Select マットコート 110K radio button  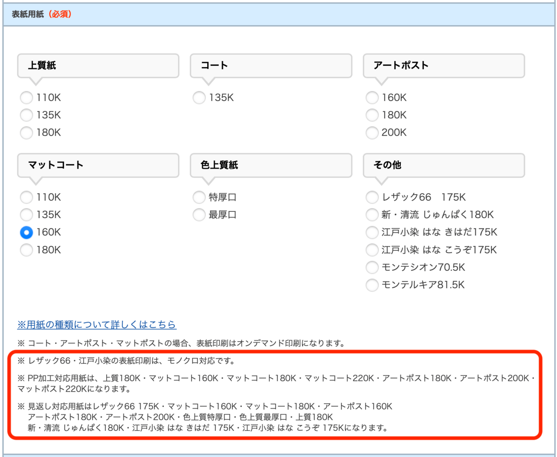pyautogui.click(x=27, y=197)
